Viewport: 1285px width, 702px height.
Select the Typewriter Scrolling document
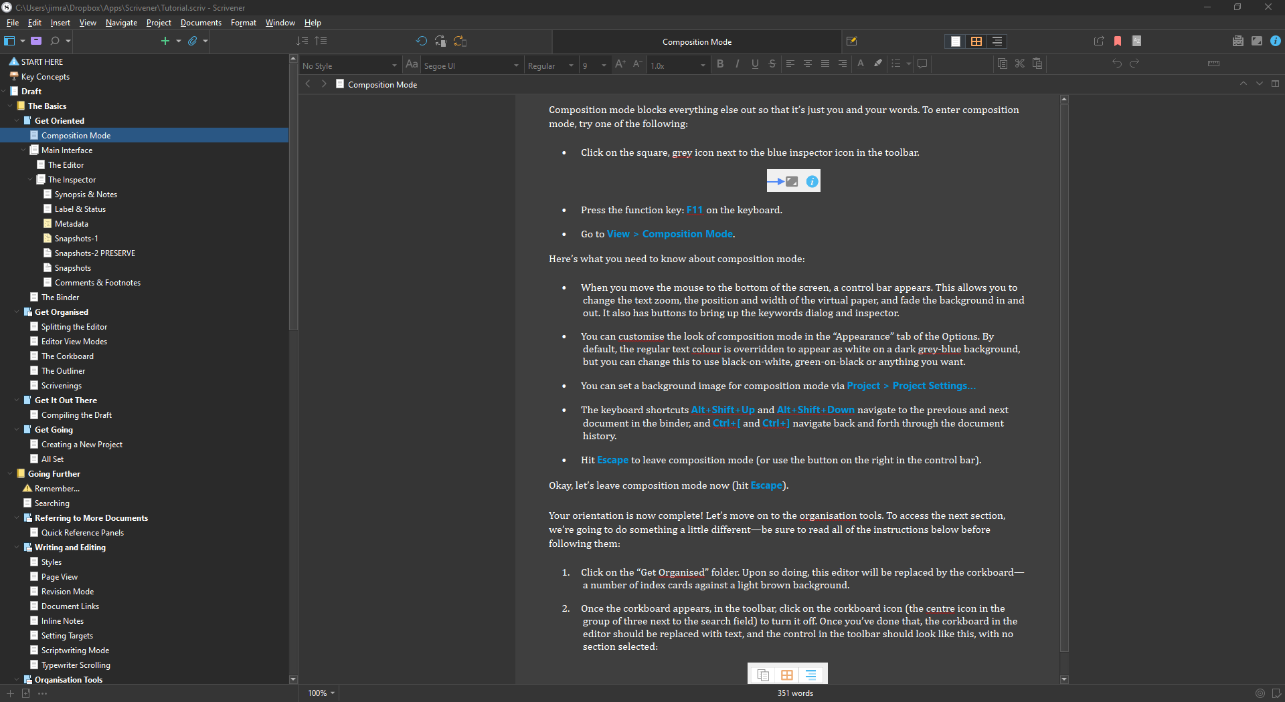point(76,665)
